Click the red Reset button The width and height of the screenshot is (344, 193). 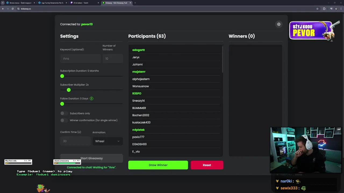click(207, 165)
